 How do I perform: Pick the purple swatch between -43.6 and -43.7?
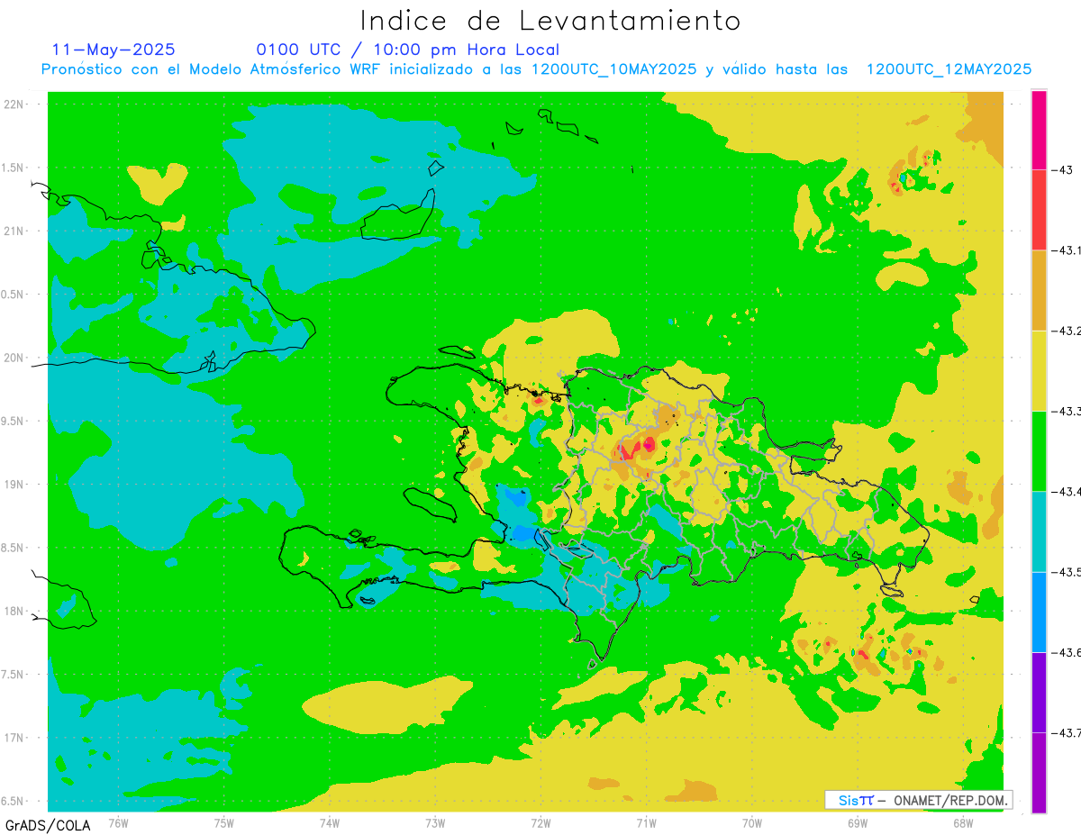point(1039,692)
